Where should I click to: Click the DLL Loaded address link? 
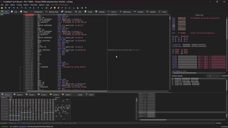pyautogui.click(x=22, y=127)
